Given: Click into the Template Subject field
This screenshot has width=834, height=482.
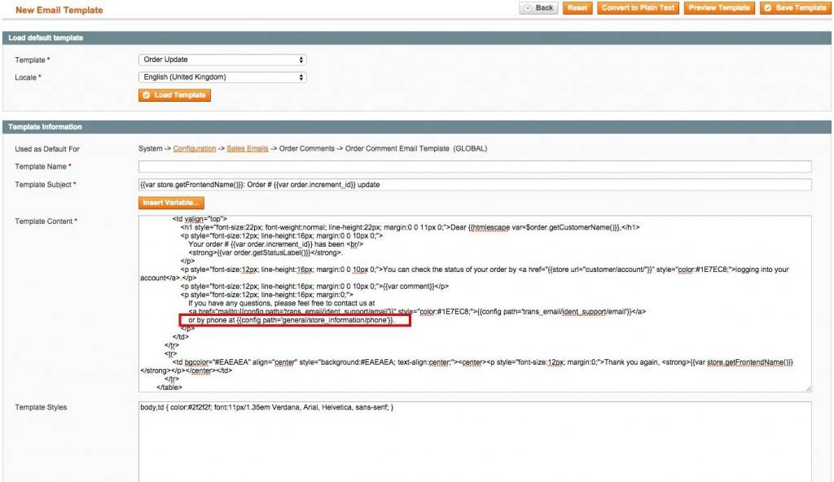Looking at the screenshot, I should 475,185.
